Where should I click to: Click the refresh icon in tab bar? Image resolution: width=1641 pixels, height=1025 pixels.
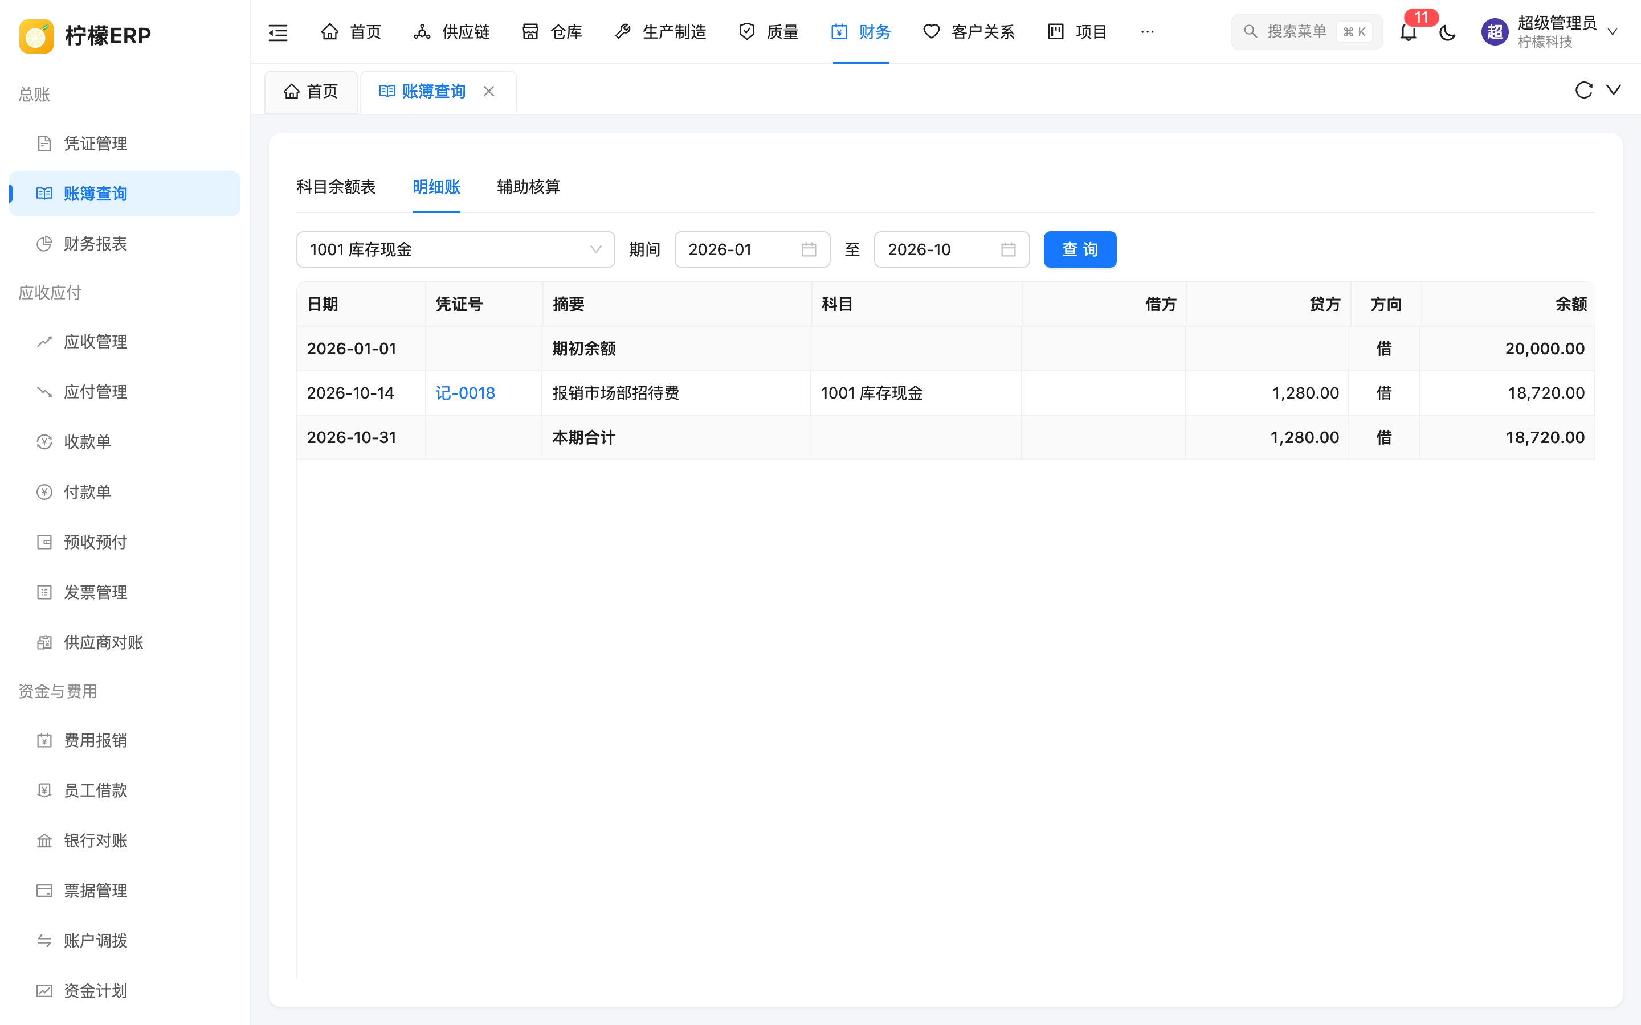pos(1583,90)
